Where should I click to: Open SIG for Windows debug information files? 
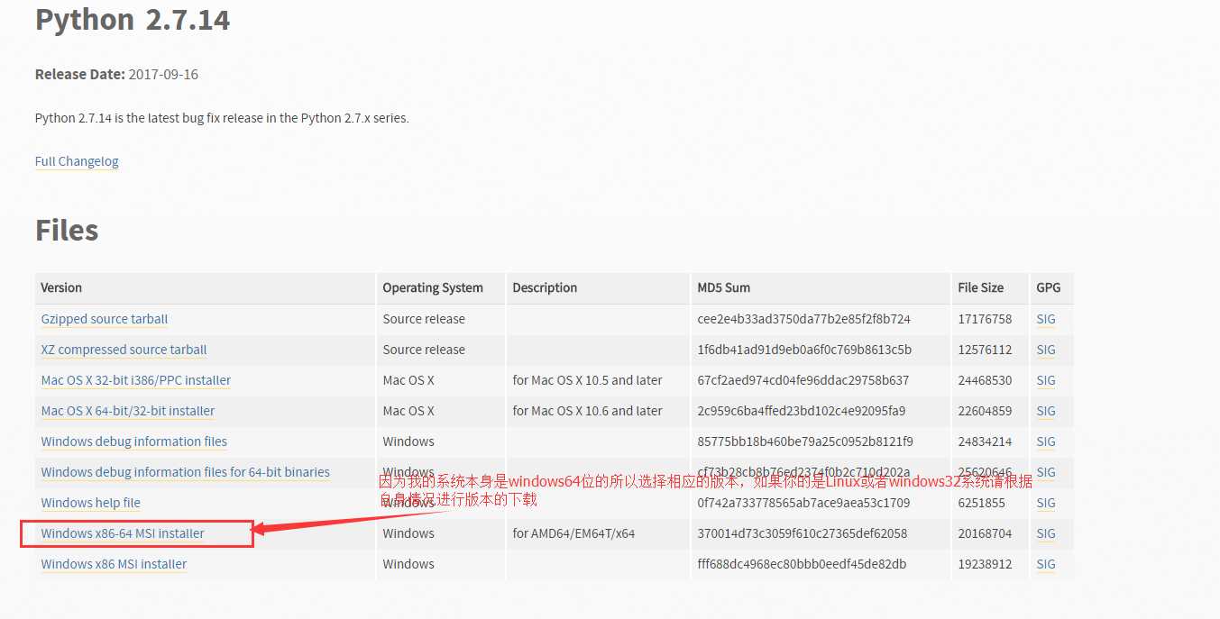click(1046, 441)
